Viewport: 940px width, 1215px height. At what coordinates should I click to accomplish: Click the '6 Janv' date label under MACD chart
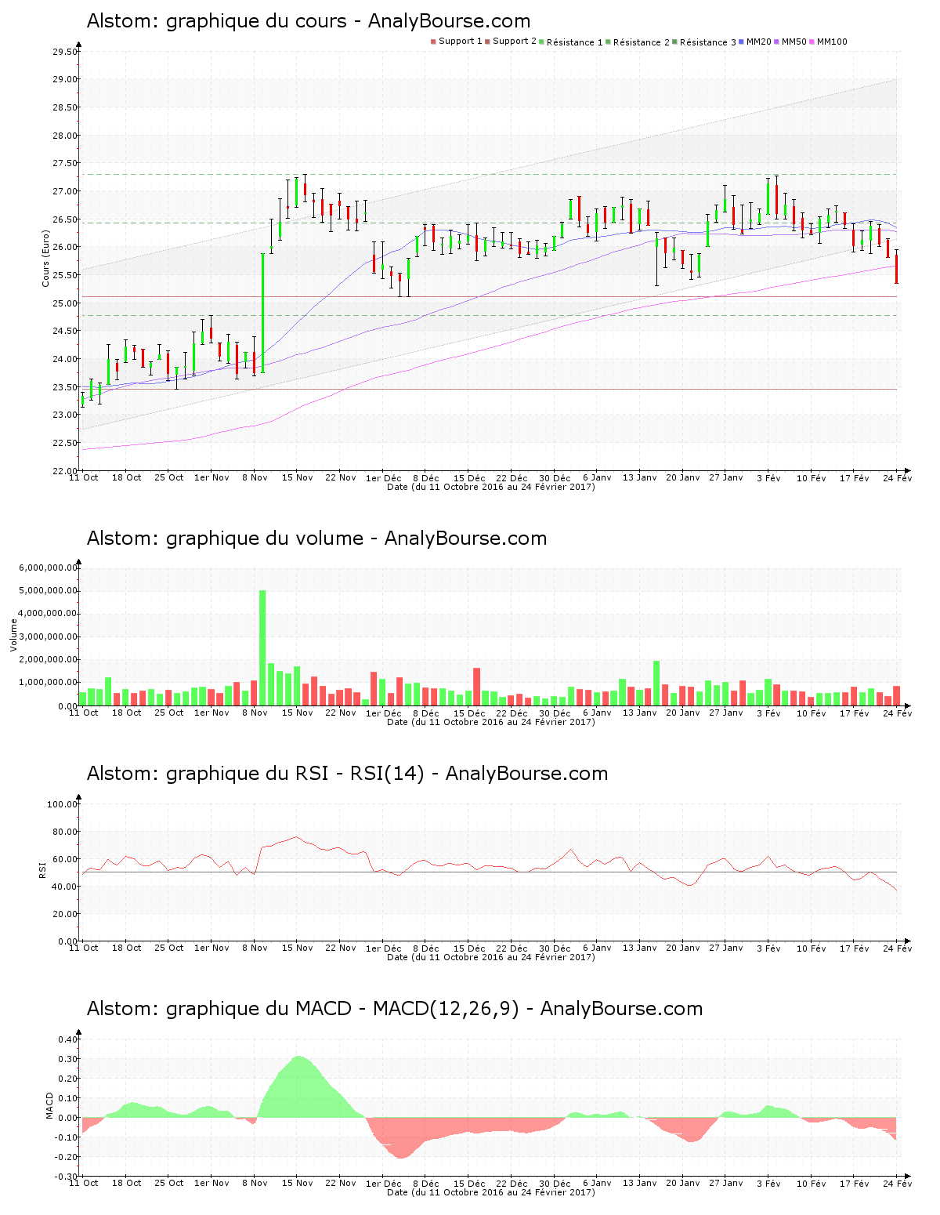597,1183
